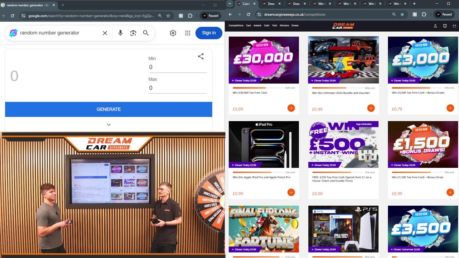Click the blue GENERATE button
Screen dimensions: 459x258
point(109,109)
